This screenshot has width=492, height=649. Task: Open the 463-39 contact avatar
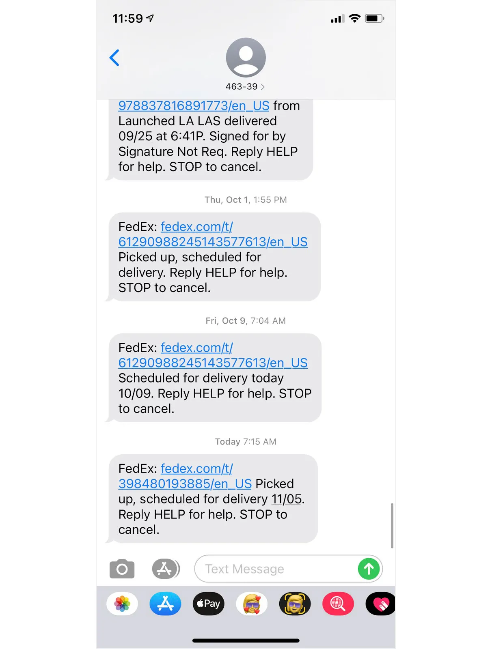point(246,57)
